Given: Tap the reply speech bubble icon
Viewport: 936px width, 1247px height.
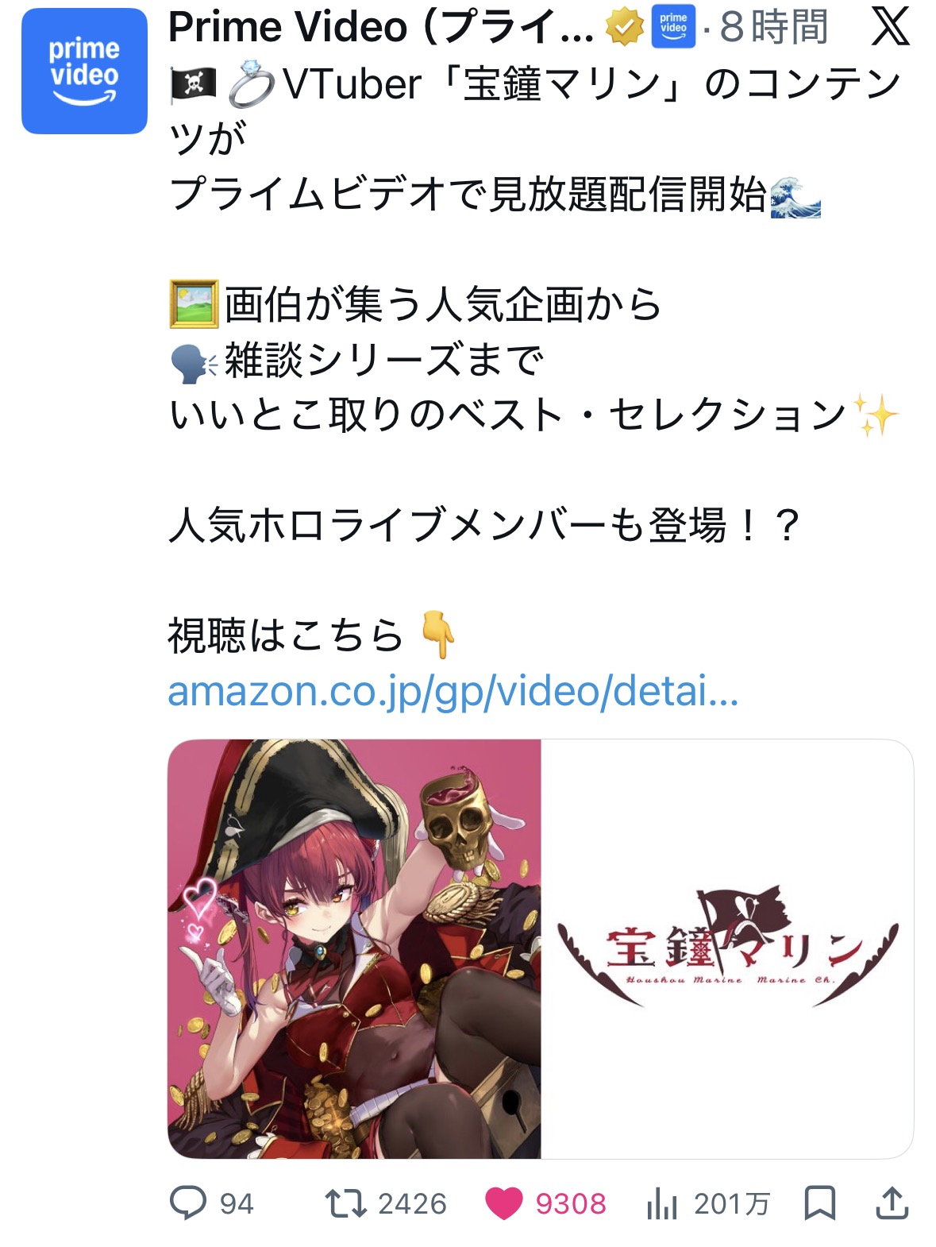Looking at the screenshot, I should click(188, 1203).
